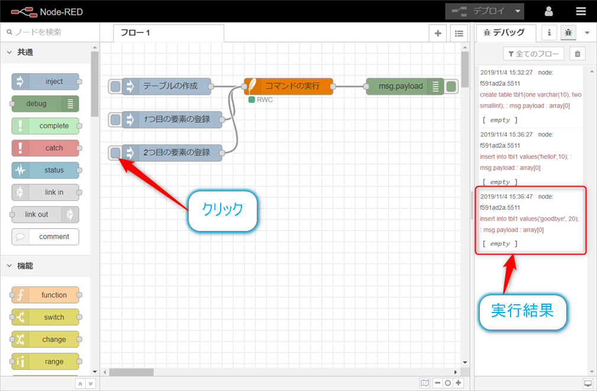Click the insert 'hello!' debug message

[526, 162]
